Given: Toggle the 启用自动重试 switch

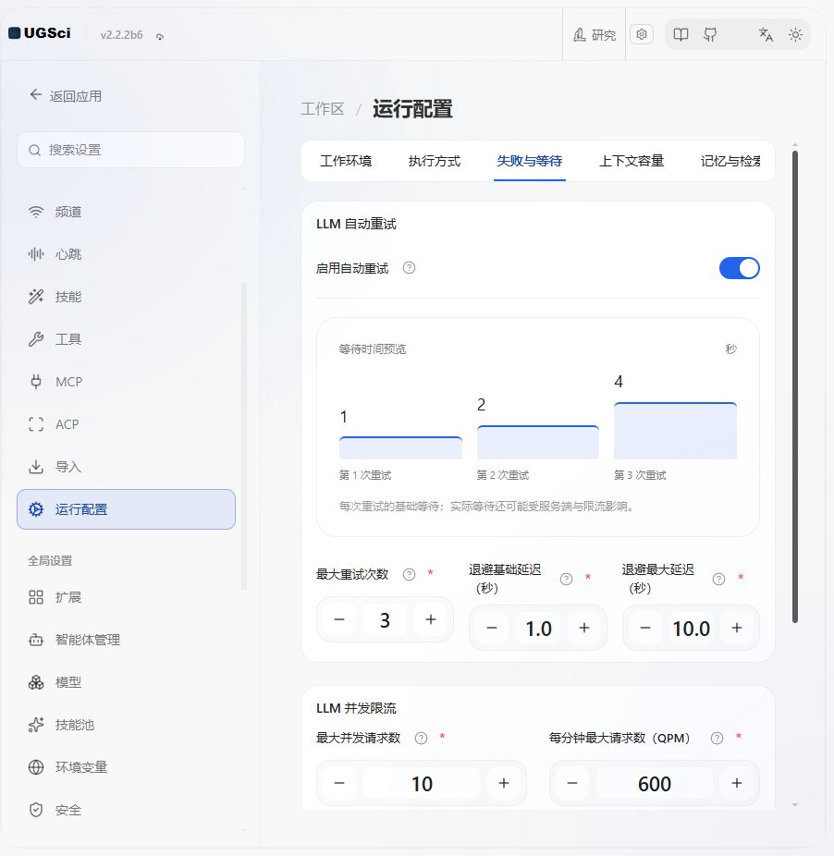Looking at the screenshot, I should tap(739, 268).
